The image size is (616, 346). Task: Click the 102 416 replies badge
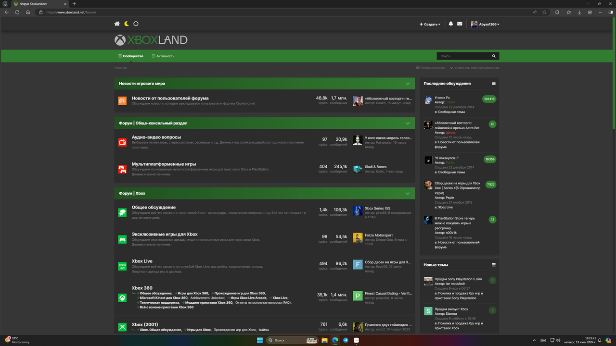point(489,99)
